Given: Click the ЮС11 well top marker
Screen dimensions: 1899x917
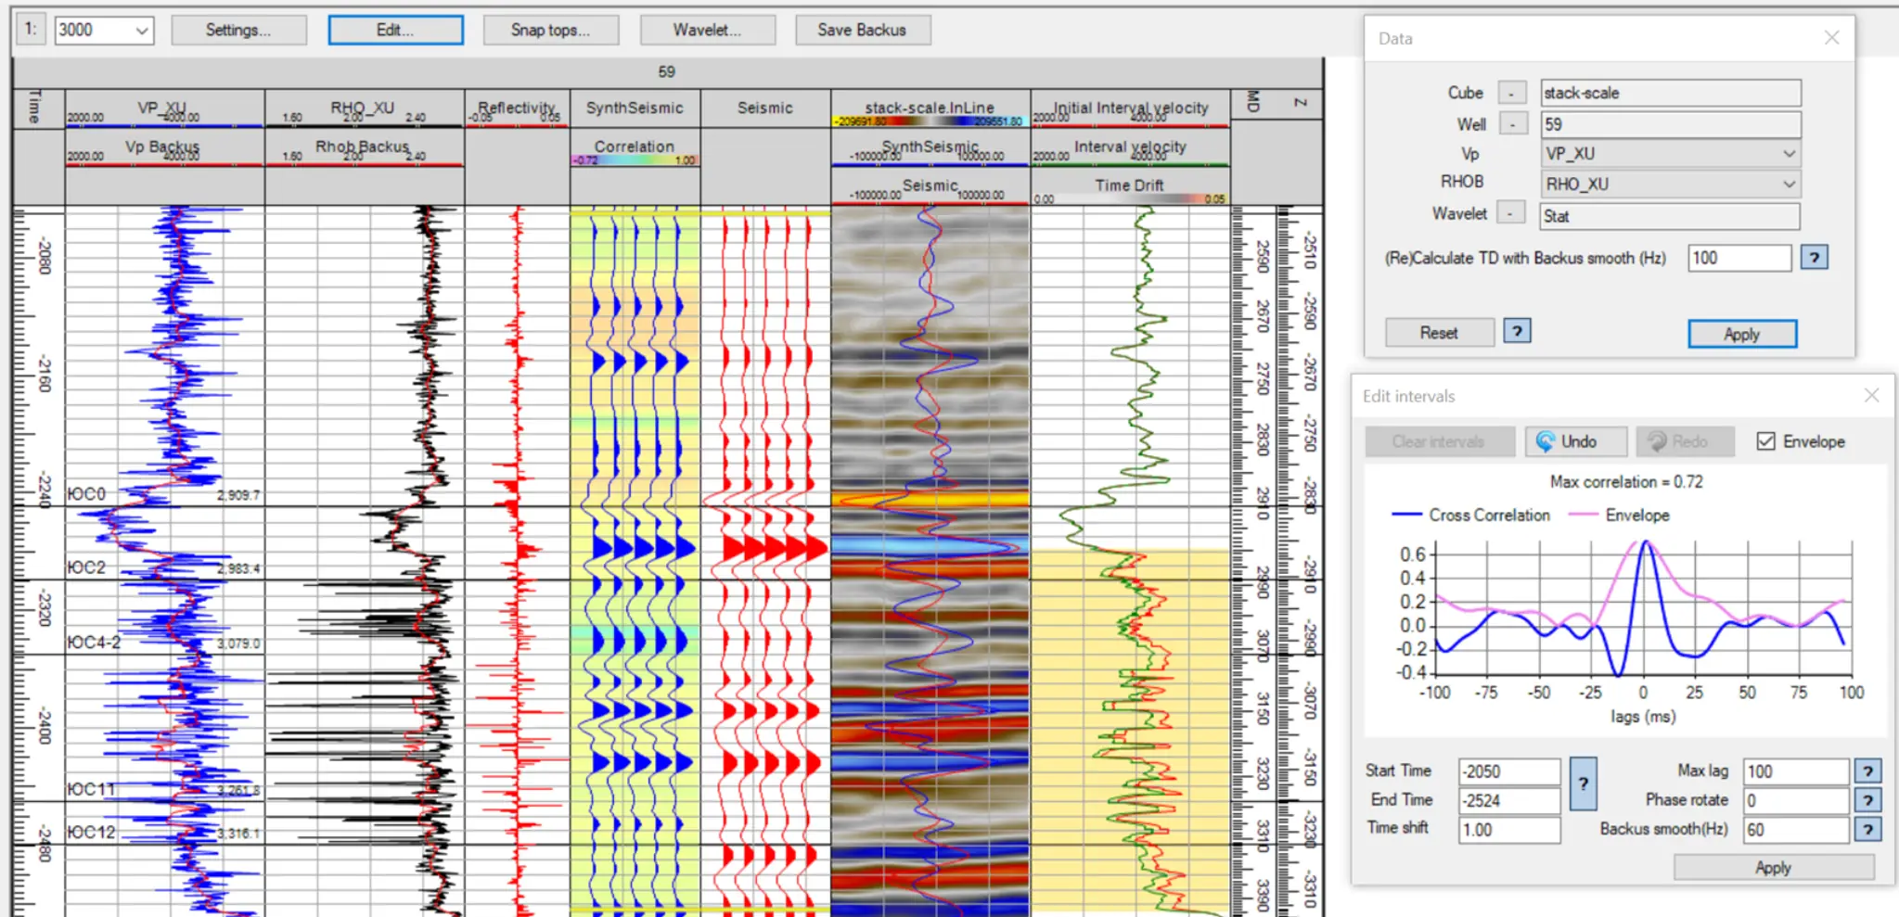Looking at the screenshot, I should (91, 789).
